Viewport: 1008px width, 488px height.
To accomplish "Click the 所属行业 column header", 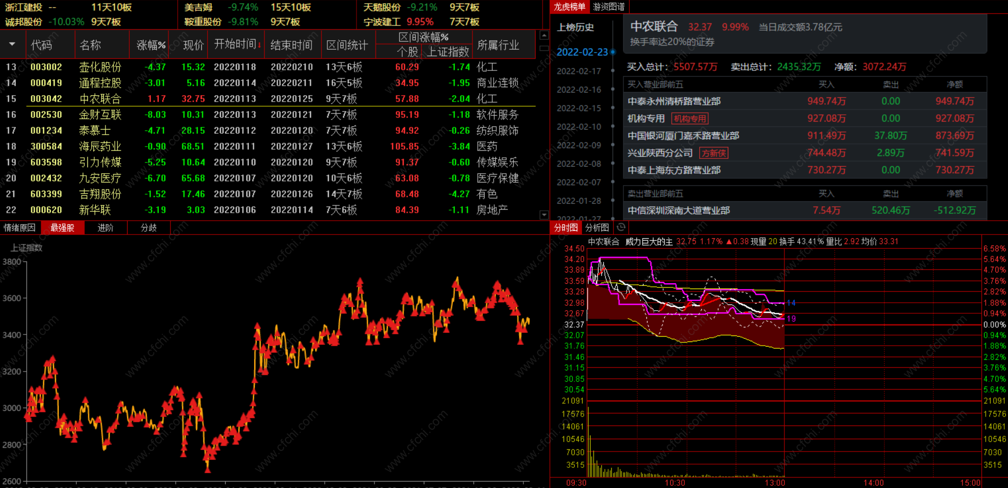I will (498, 45).
